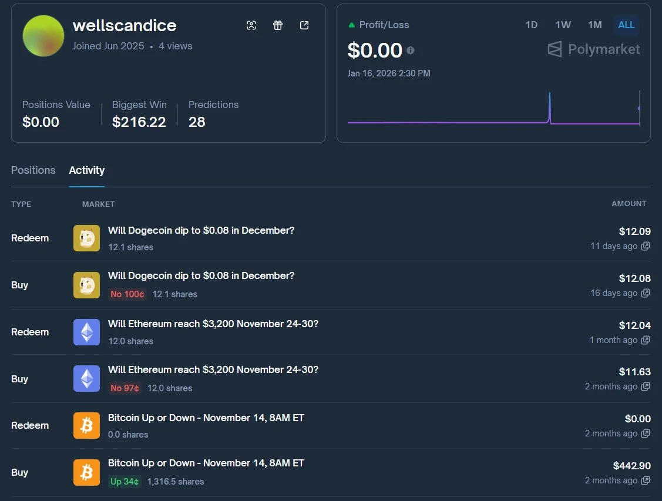Viewport: 662px width, 501px height.
Task: Open transaction link beside '11 days ago'
Action: 645,246
